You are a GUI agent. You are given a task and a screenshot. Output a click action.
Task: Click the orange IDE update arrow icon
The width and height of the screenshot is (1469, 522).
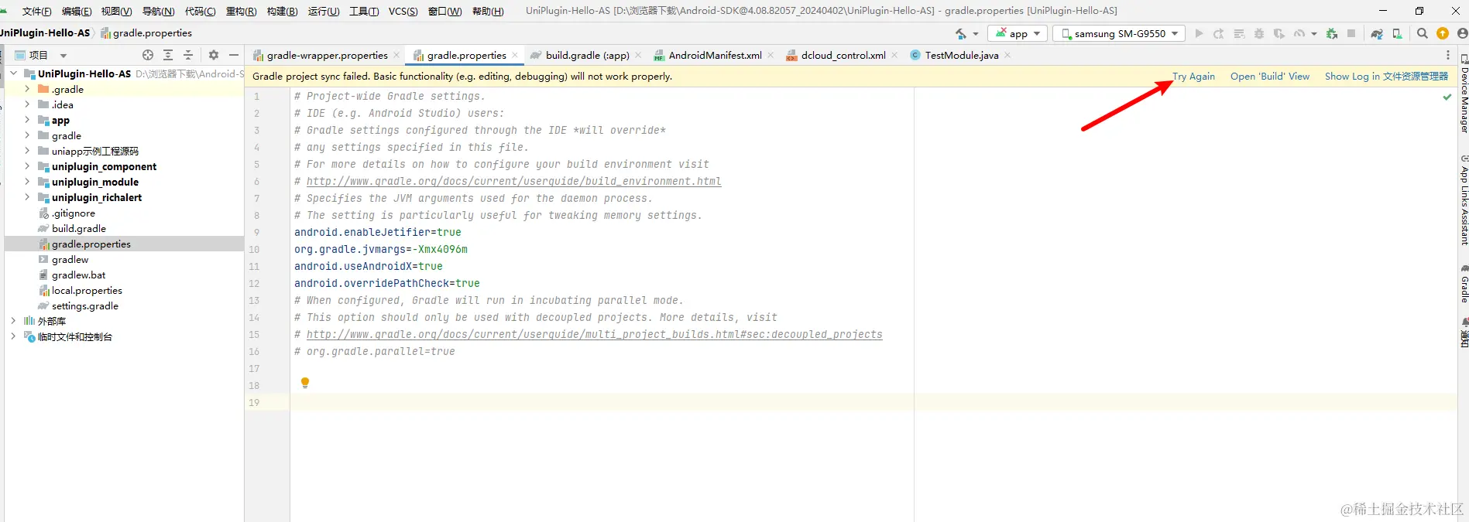tap(1443, 33)
